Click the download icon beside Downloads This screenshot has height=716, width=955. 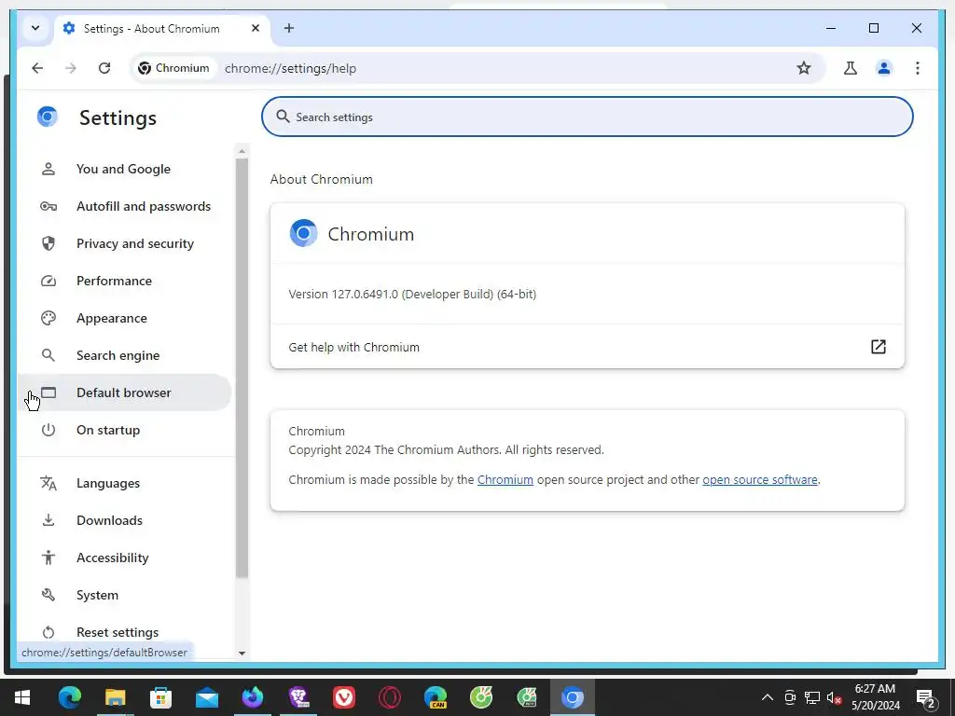click(x=48, y=520)
